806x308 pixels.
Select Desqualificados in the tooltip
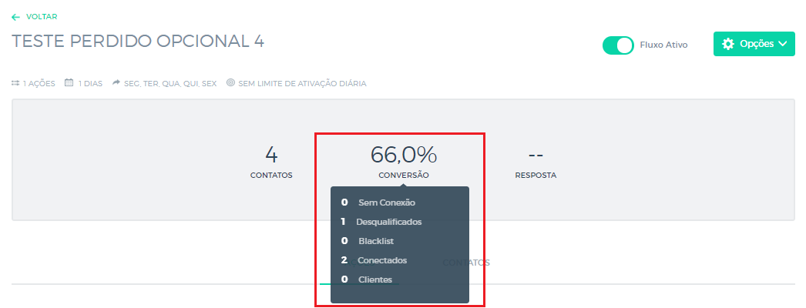[389, 222]
